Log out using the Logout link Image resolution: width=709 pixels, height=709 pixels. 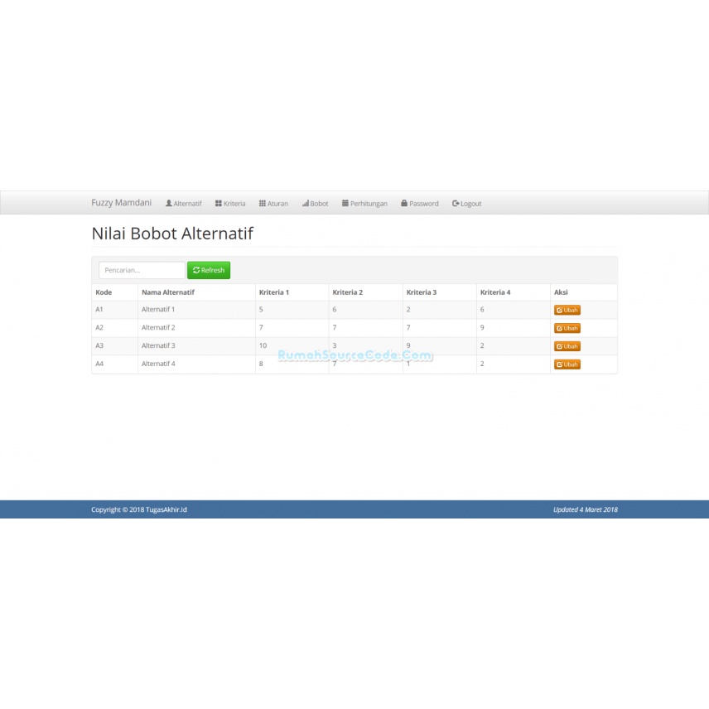tap(466, 204)
